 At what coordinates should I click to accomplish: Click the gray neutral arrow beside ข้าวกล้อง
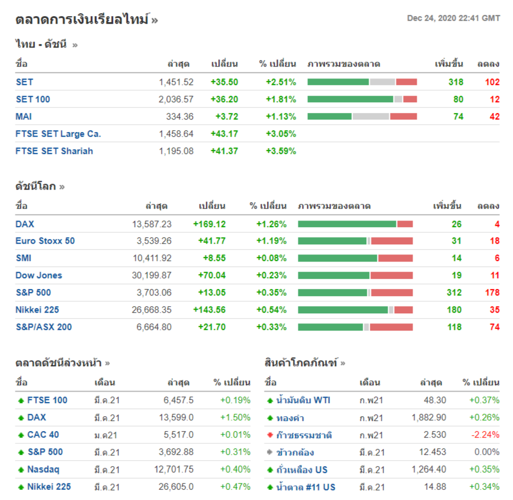pyautogui.click(x=270, y=452)
